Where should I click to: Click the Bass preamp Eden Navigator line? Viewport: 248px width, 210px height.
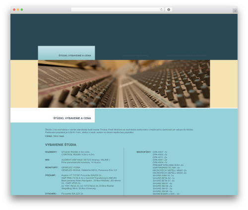pyautogui.click(x=91, y=181)
